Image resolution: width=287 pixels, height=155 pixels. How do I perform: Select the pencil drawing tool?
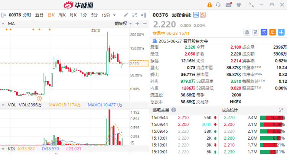click(x=126, y=15)
